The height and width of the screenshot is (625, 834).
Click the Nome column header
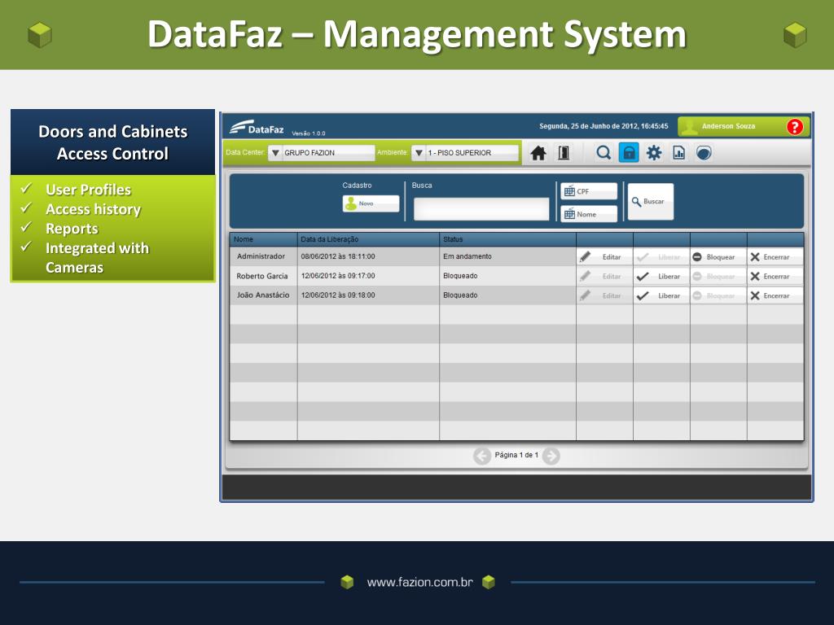[263, 239]
